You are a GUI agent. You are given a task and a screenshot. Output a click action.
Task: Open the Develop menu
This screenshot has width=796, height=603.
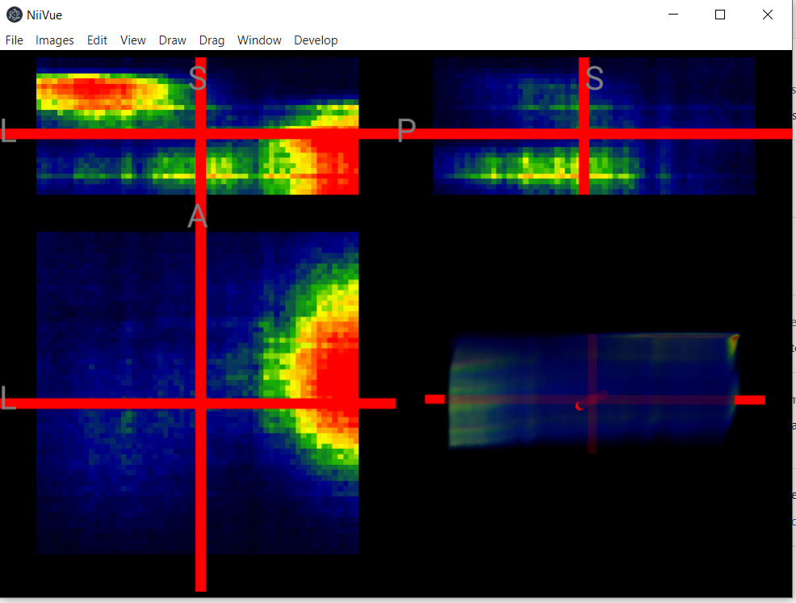point(316,40)
